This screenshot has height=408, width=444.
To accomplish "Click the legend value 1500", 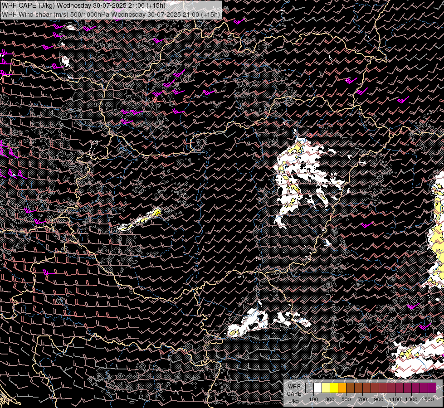I will point(428,399).
